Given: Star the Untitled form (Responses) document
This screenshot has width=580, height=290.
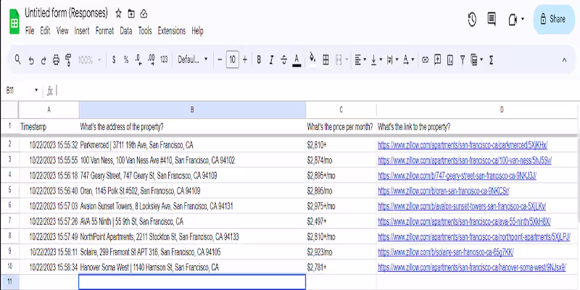Looking at the screenshot, I should pyautogui.click(x=118, y=14).
